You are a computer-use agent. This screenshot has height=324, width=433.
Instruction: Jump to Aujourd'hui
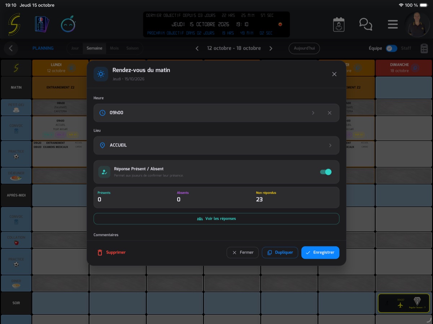click(x=304, y=48)
